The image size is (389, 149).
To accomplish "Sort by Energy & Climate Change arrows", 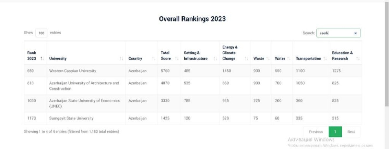I will pyautogui.click(x=246, y=59).
